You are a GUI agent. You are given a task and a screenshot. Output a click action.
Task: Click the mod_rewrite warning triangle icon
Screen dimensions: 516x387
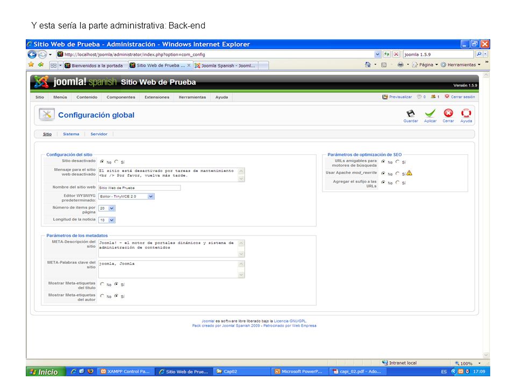pyautogui.click(x=409, y=173)
